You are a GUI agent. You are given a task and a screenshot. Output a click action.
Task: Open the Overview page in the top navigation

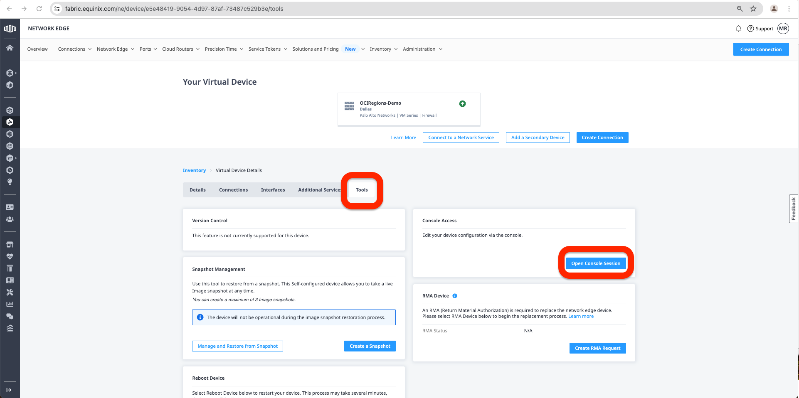coord(37,49)
